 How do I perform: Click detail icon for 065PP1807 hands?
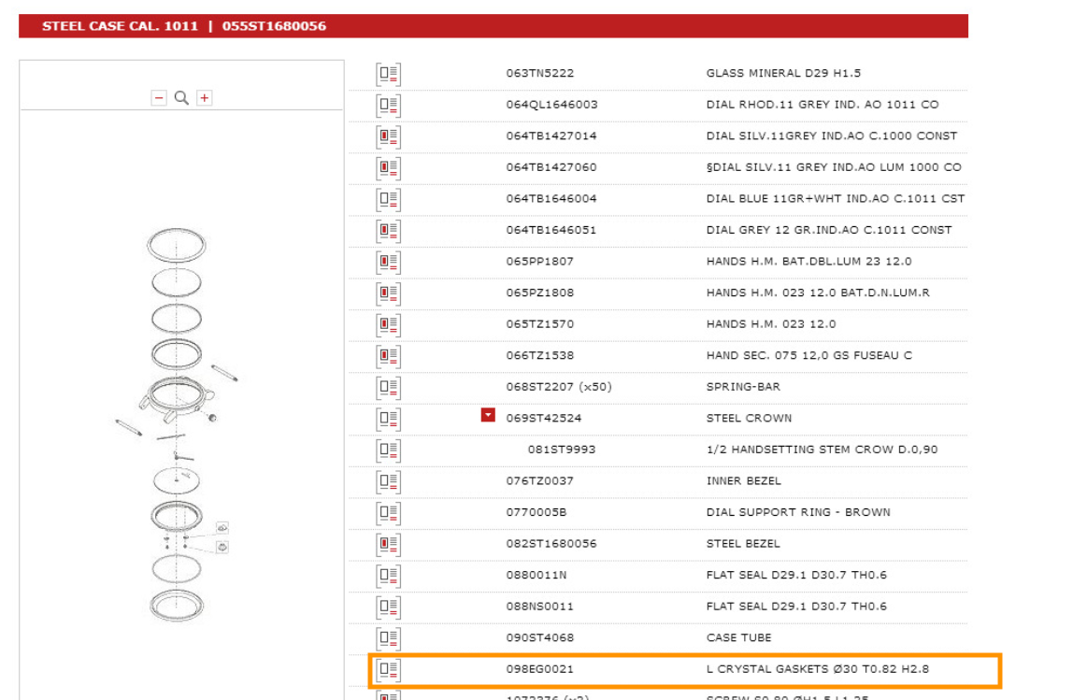(x=388, y=262)
